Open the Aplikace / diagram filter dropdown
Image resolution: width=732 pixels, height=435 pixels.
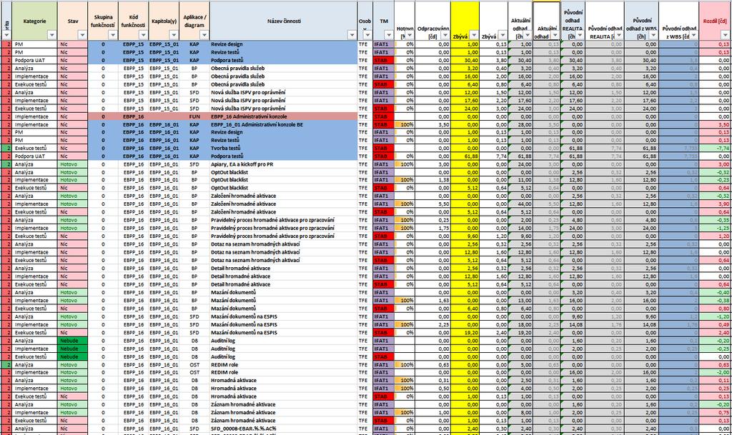[x=204, y=35]
